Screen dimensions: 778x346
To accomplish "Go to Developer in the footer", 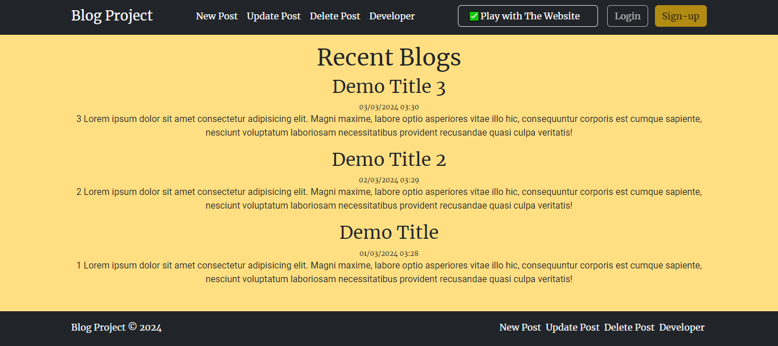I will point(682,327).
